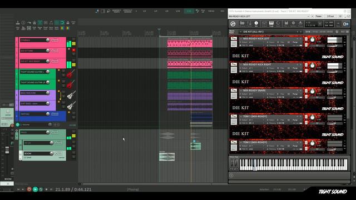Screen dimensions: 356x200
Task: Toggle the Kontakt Keyboard view icon
Action: [271, 24]
